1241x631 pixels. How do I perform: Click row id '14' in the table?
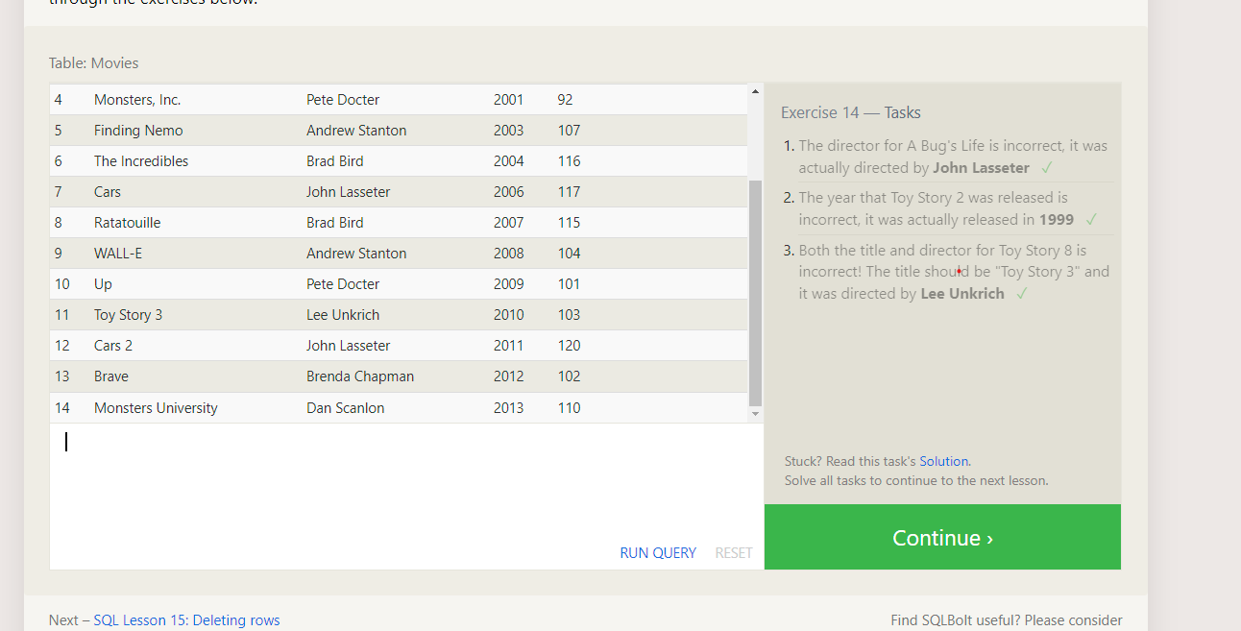point(62,408)
